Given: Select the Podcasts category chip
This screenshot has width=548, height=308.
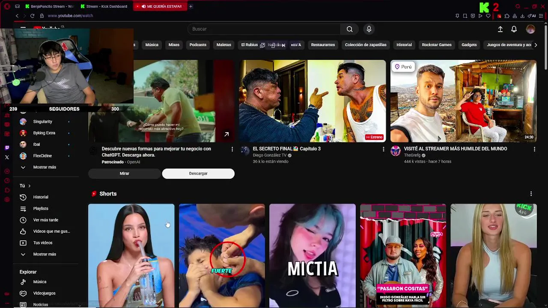Looking at the screenshot, I should click(198, 45).
